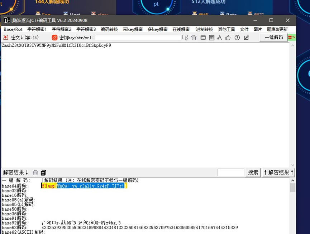Open the 字符解密3 menu
The height and width of the screenshot is (234, 310).
(x=86, y=29)
